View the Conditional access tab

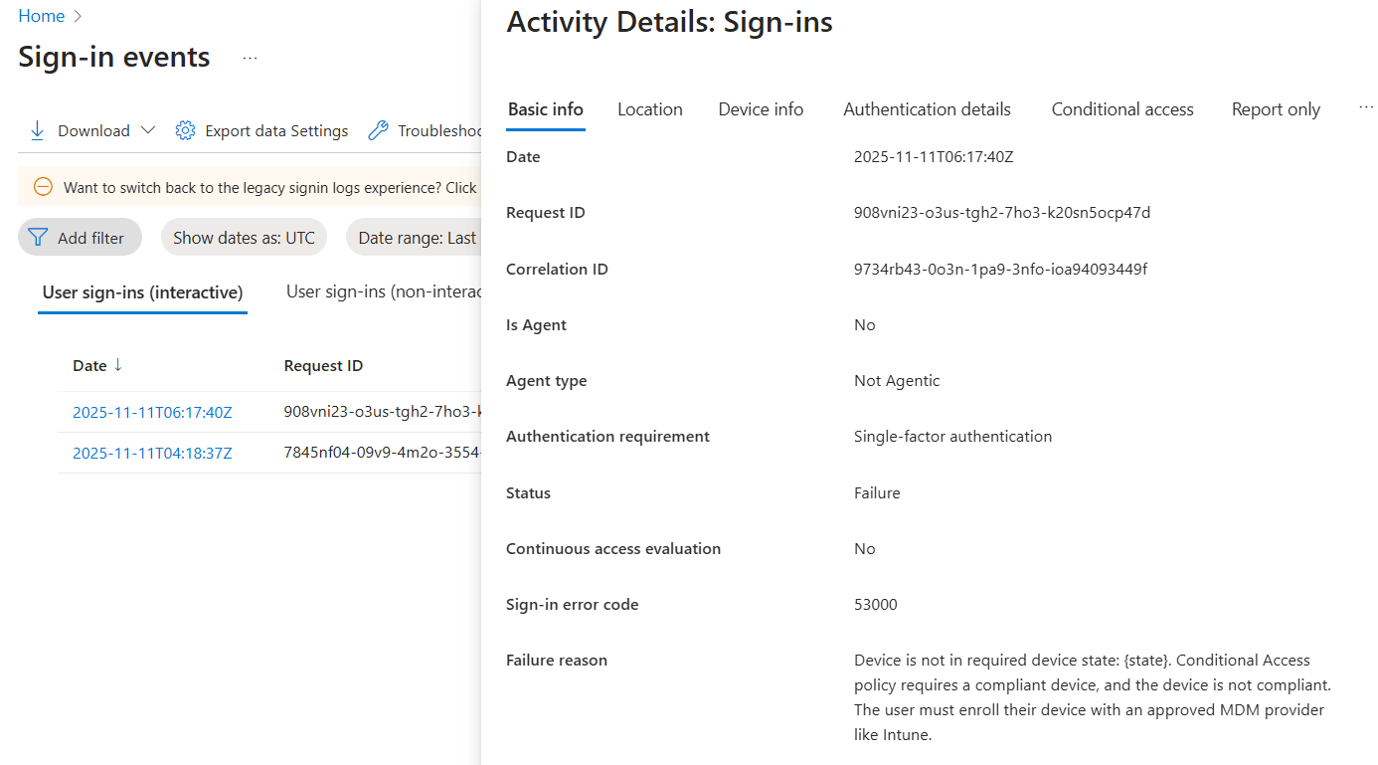[x=1121, y=109]
